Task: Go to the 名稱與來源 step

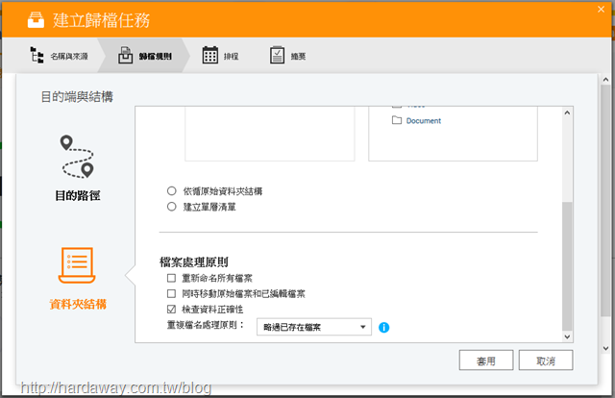Action: coord(59,56)
